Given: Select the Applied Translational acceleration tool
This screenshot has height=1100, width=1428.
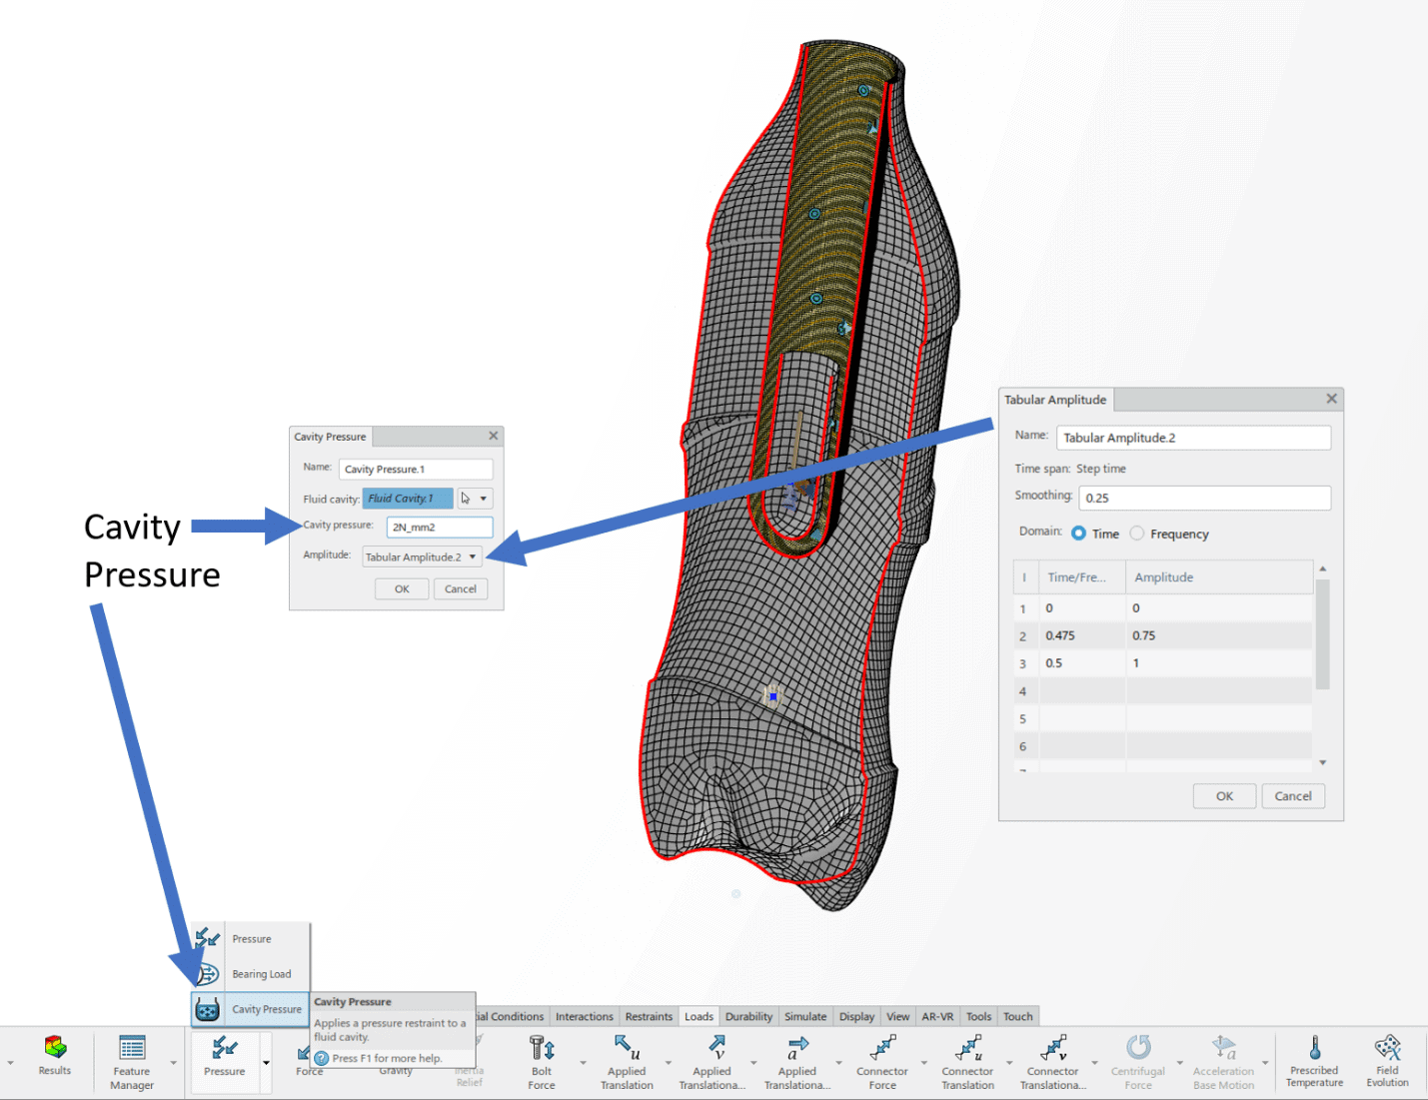Looking at the screenshot, I should (x=797, y=1062).
